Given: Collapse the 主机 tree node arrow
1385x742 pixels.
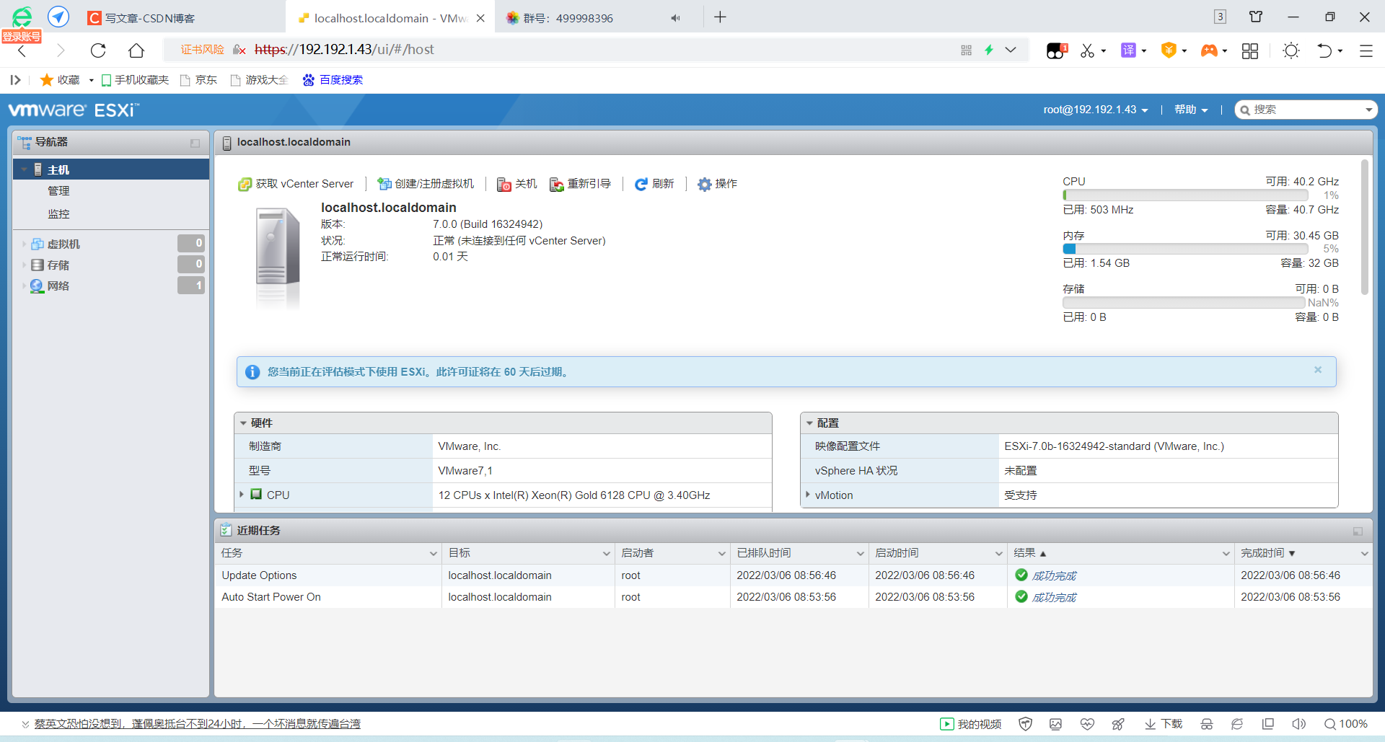Looking at the screenshot, I should click(x=24, y=169).
